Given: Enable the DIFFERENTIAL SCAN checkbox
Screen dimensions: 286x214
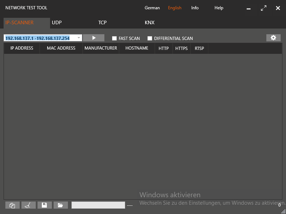Looking at the screenshot, I should click(150, 38).
